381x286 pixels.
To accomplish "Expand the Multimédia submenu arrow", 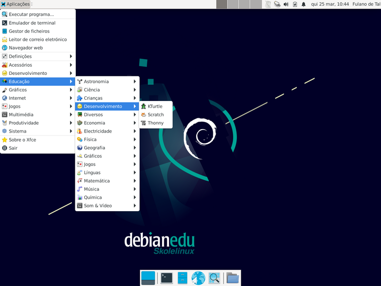I will tap(71, 114).
